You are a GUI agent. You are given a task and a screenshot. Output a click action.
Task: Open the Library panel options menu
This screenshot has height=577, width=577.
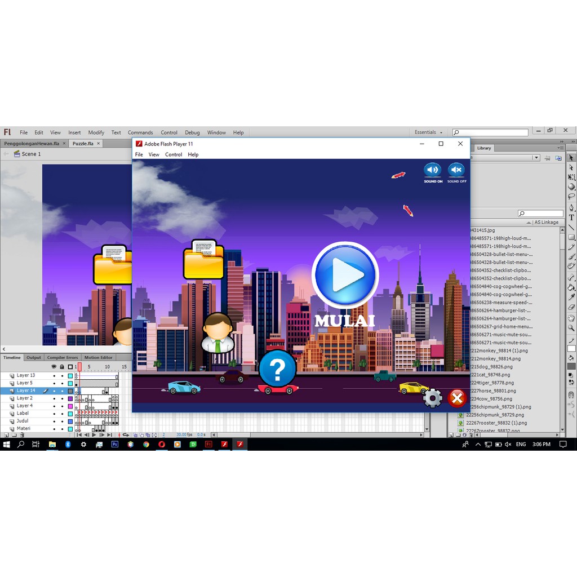tap(562, 148)
